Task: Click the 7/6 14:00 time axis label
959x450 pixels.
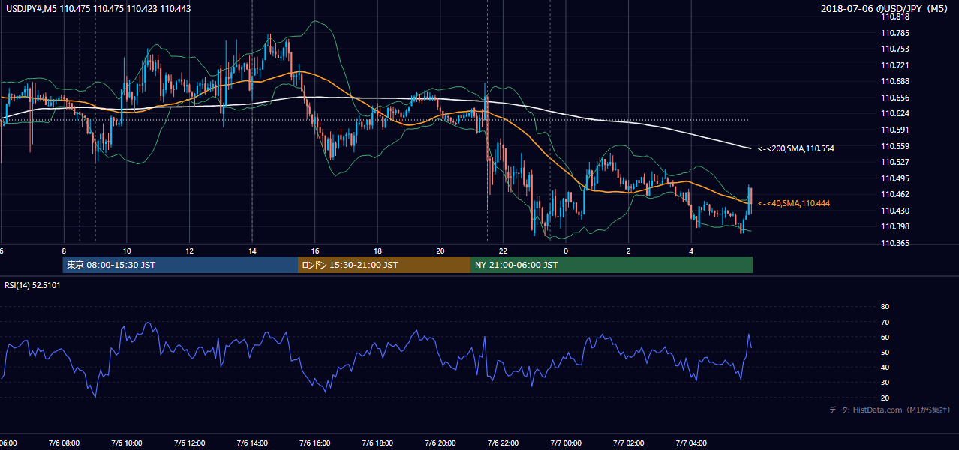Action: 253,442
